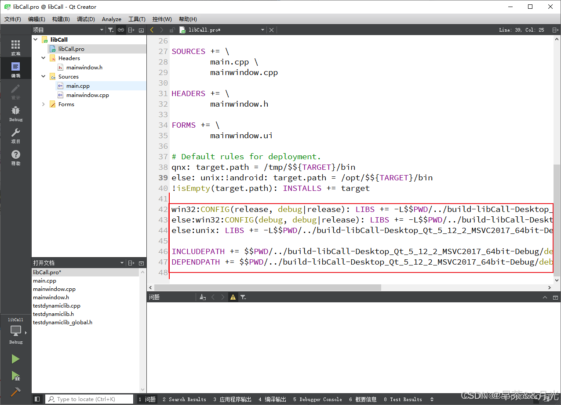Open the 调试(D) menu
The height and width of the screenshot is (405, 561).
point(86,19)
